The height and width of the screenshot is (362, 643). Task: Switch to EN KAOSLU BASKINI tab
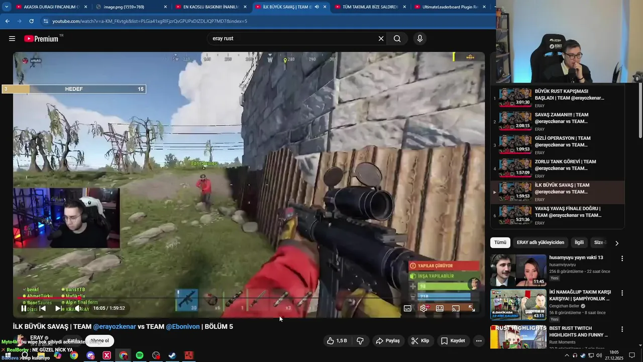(x=210, y=7)
